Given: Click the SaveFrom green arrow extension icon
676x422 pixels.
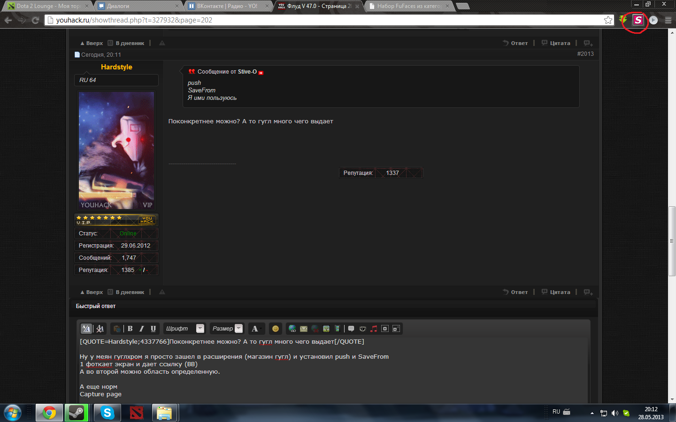Looking at the screenshot, I should [623, 20].
